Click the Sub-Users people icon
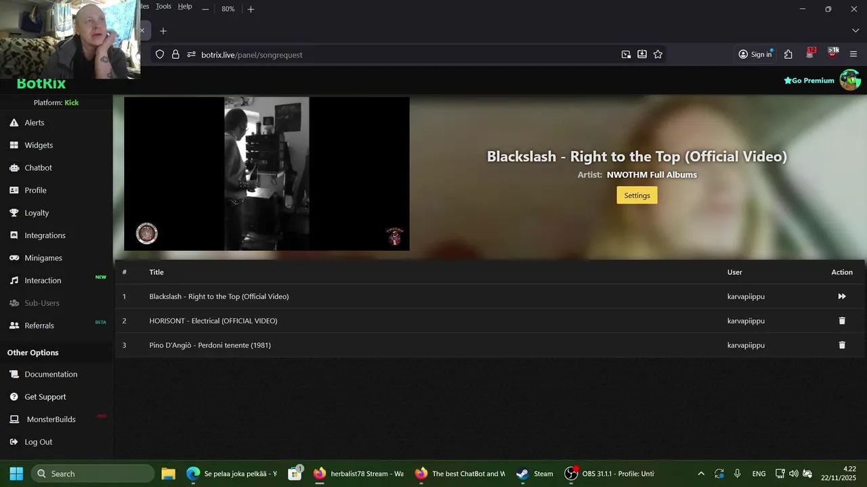Image resolution: width=867 pixels, height=487 pixels. [14, 303]
